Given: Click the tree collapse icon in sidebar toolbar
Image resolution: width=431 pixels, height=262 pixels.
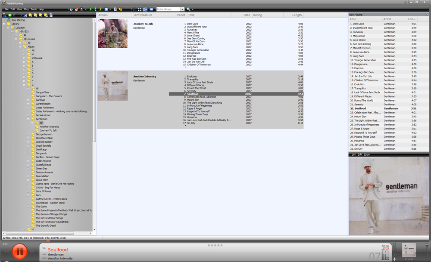Looking at the screenshot, I should 5,15.
